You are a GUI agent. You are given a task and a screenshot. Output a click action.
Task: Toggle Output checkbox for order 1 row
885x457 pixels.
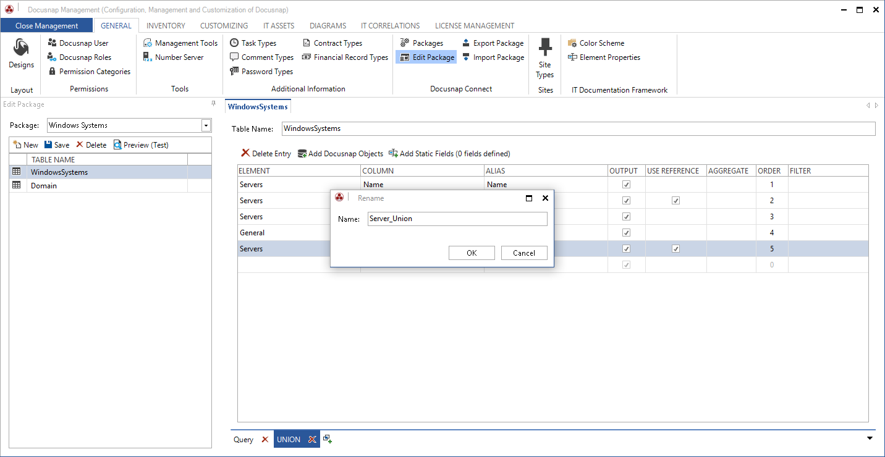pyautogui.click(x=626, y=185)
